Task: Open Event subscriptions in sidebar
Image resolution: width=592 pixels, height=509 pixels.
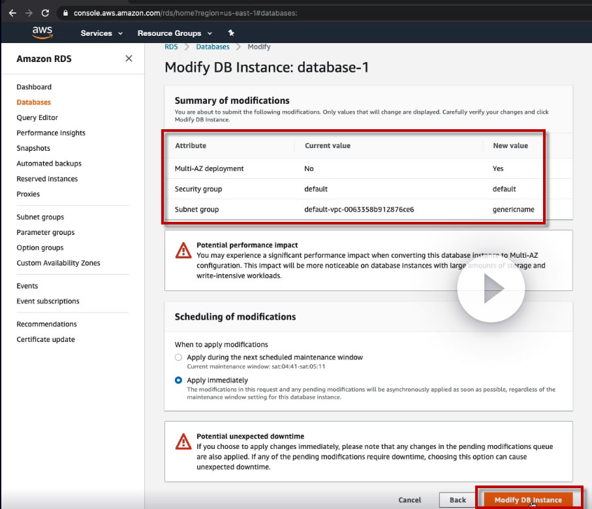Action: [x=48, y=301]
